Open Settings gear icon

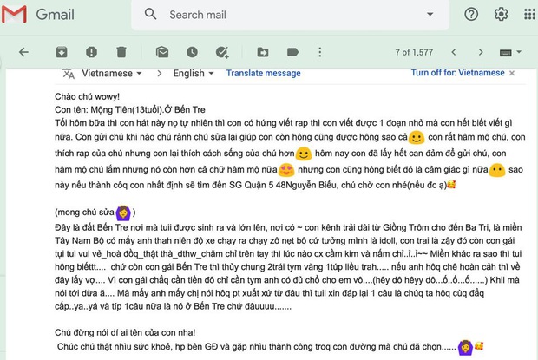[501, 14]
